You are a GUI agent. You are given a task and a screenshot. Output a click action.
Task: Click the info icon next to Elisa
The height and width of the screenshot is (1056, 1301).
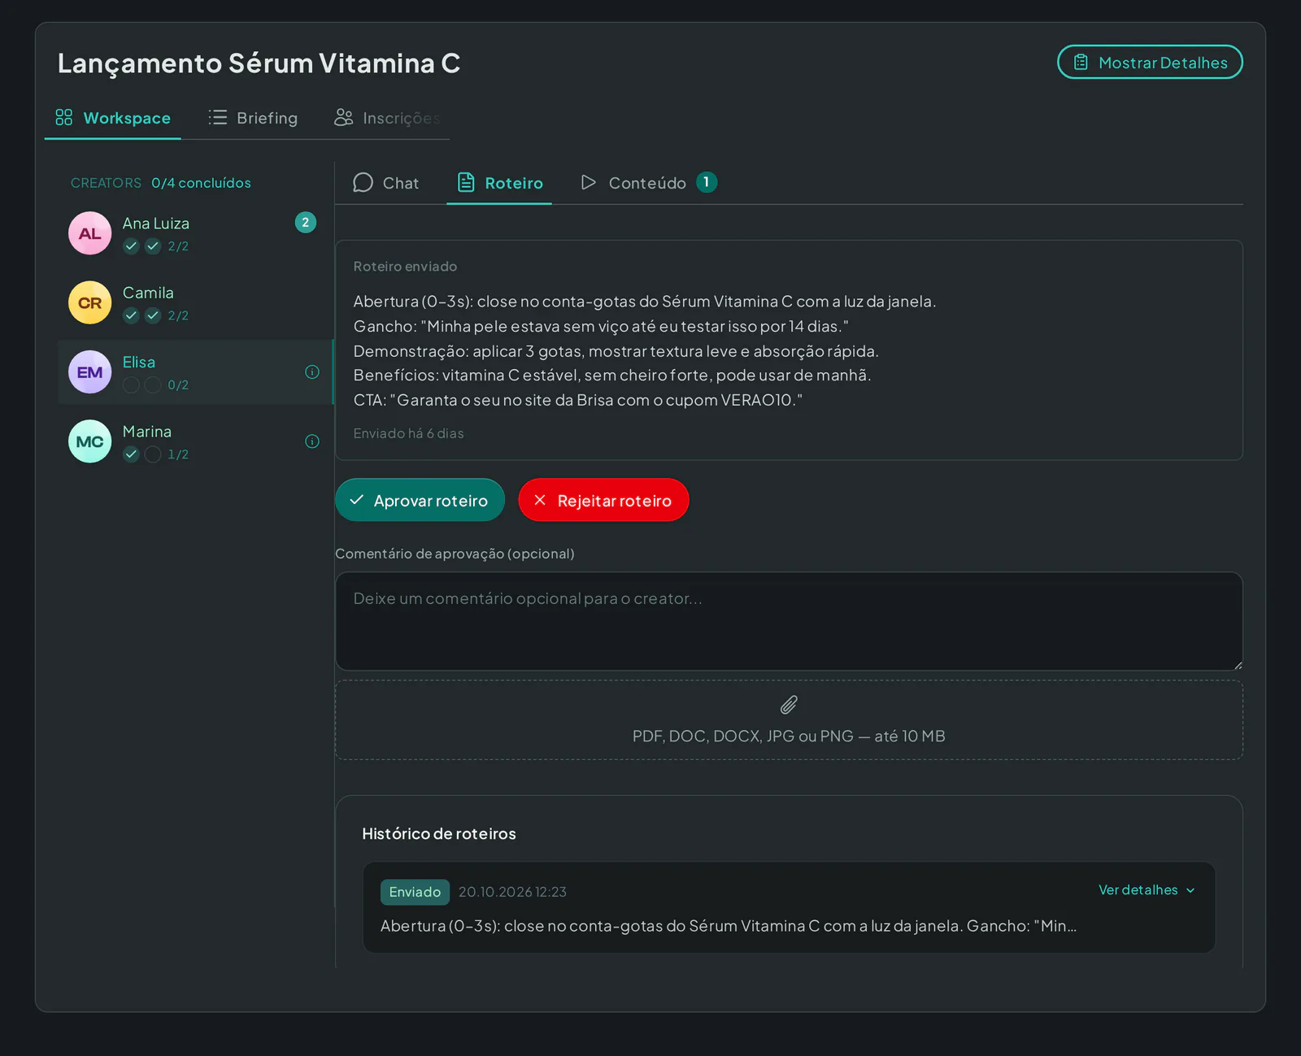tap(312, 372)
